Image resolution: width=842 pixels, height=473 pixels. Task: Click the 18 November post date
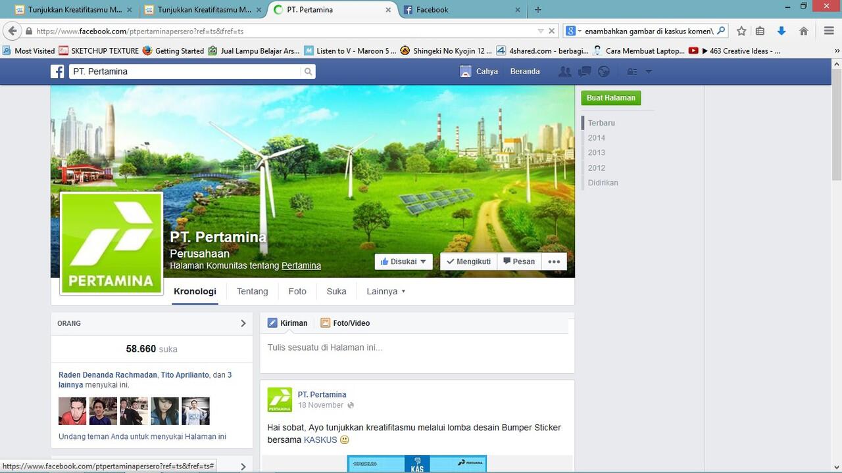click(x=320, y=405)
